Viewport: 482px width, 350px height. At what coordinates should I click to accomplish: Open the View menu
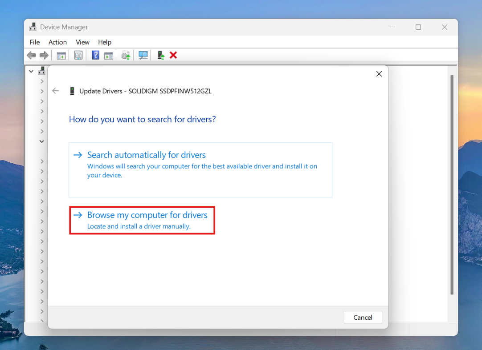82,42
